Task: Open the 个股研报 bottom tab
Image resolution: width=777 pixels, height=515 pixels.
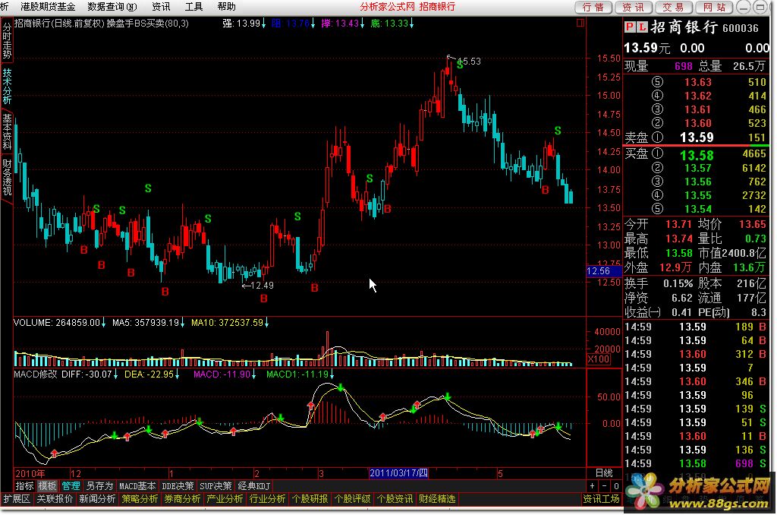Action: click(x=310, y=499)
